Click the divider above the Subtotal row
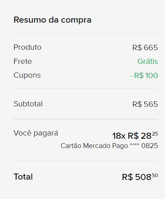The width and height of the screenshot is (165, 199). (86, 89)
